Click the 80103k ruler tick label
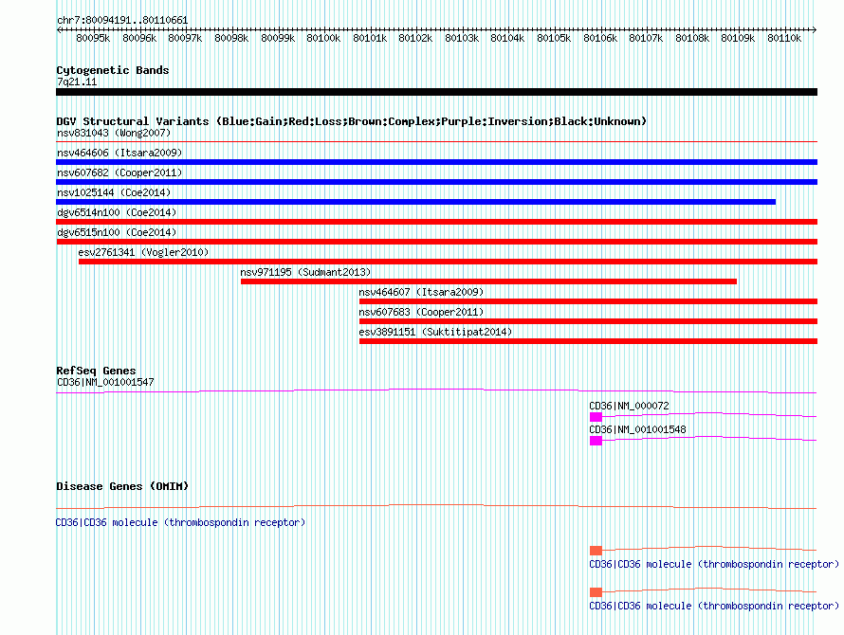Image resolution: width=844 pixels, height=635 pixels. coord(462,38)
